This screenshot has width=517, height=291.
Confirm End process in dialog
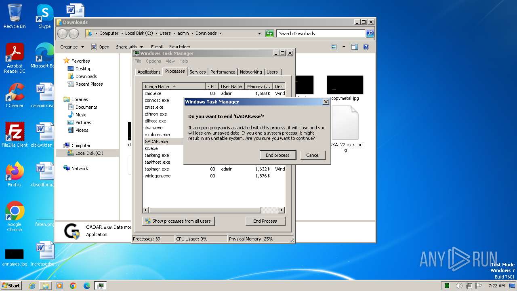pos(277,155)
